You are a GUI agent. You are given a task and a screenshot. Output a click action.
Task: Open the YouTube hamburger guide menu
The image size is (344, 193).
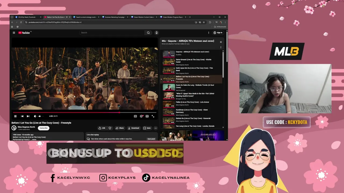coord(14,33)
